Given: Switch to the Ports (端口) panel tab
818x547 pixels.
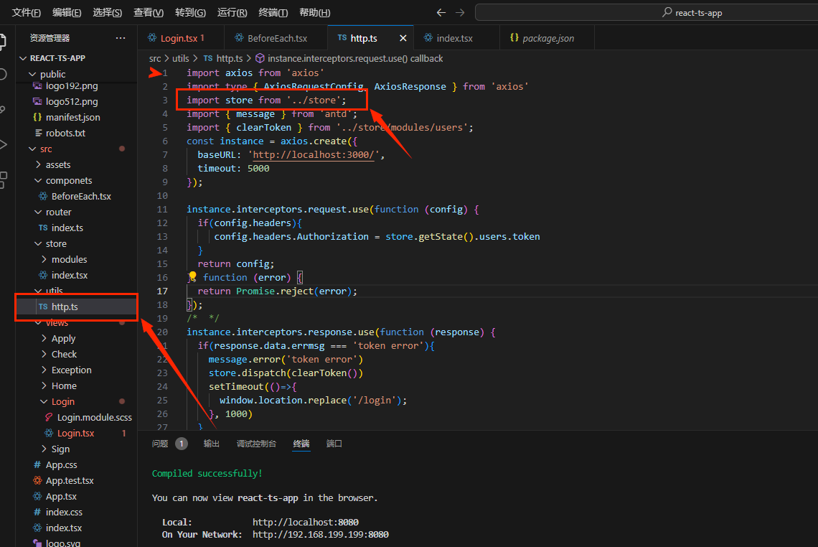Looking at the screenshot, I should (x=334, y=444).
